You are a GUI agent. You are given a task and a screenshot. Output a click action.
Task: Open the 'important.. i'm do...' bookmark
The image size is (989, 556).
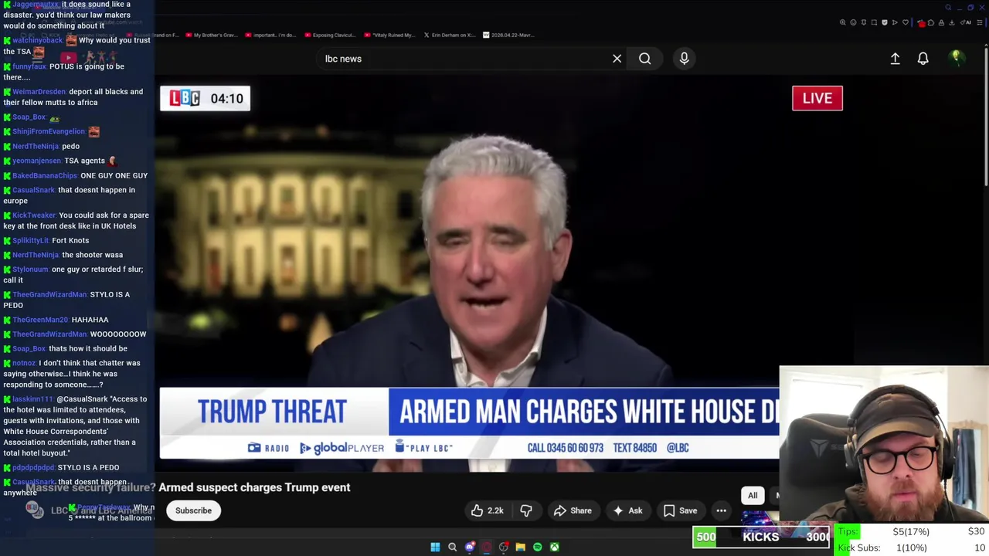click(269, 35)
